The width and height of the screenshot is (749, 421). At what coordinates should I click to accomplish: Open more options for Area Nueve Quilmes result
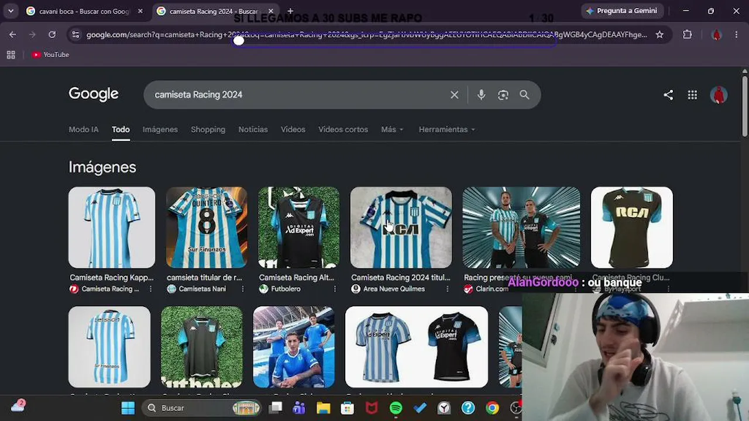pyautogui.click(x=447, y=289)
